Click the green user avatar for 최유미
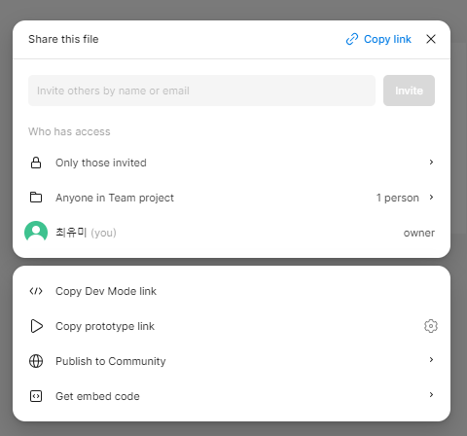467x436 pixels. point(36,233)
